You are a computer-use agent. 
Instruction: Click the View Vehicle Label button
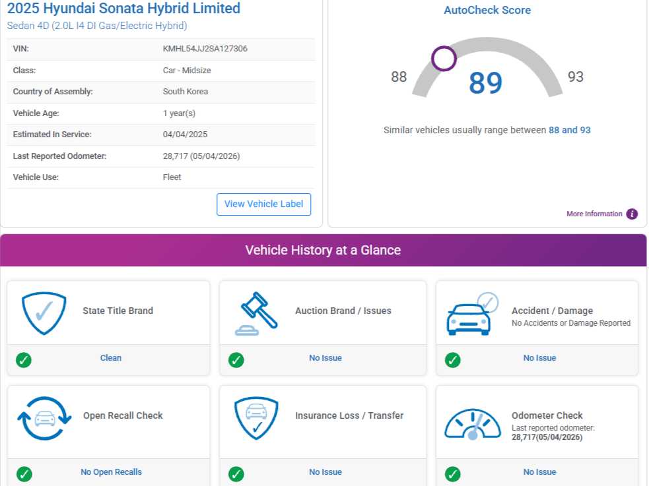pos(263,204)
